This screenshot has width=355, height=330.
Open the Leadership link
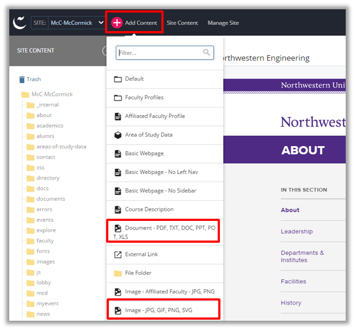click(x=296, y=232)
